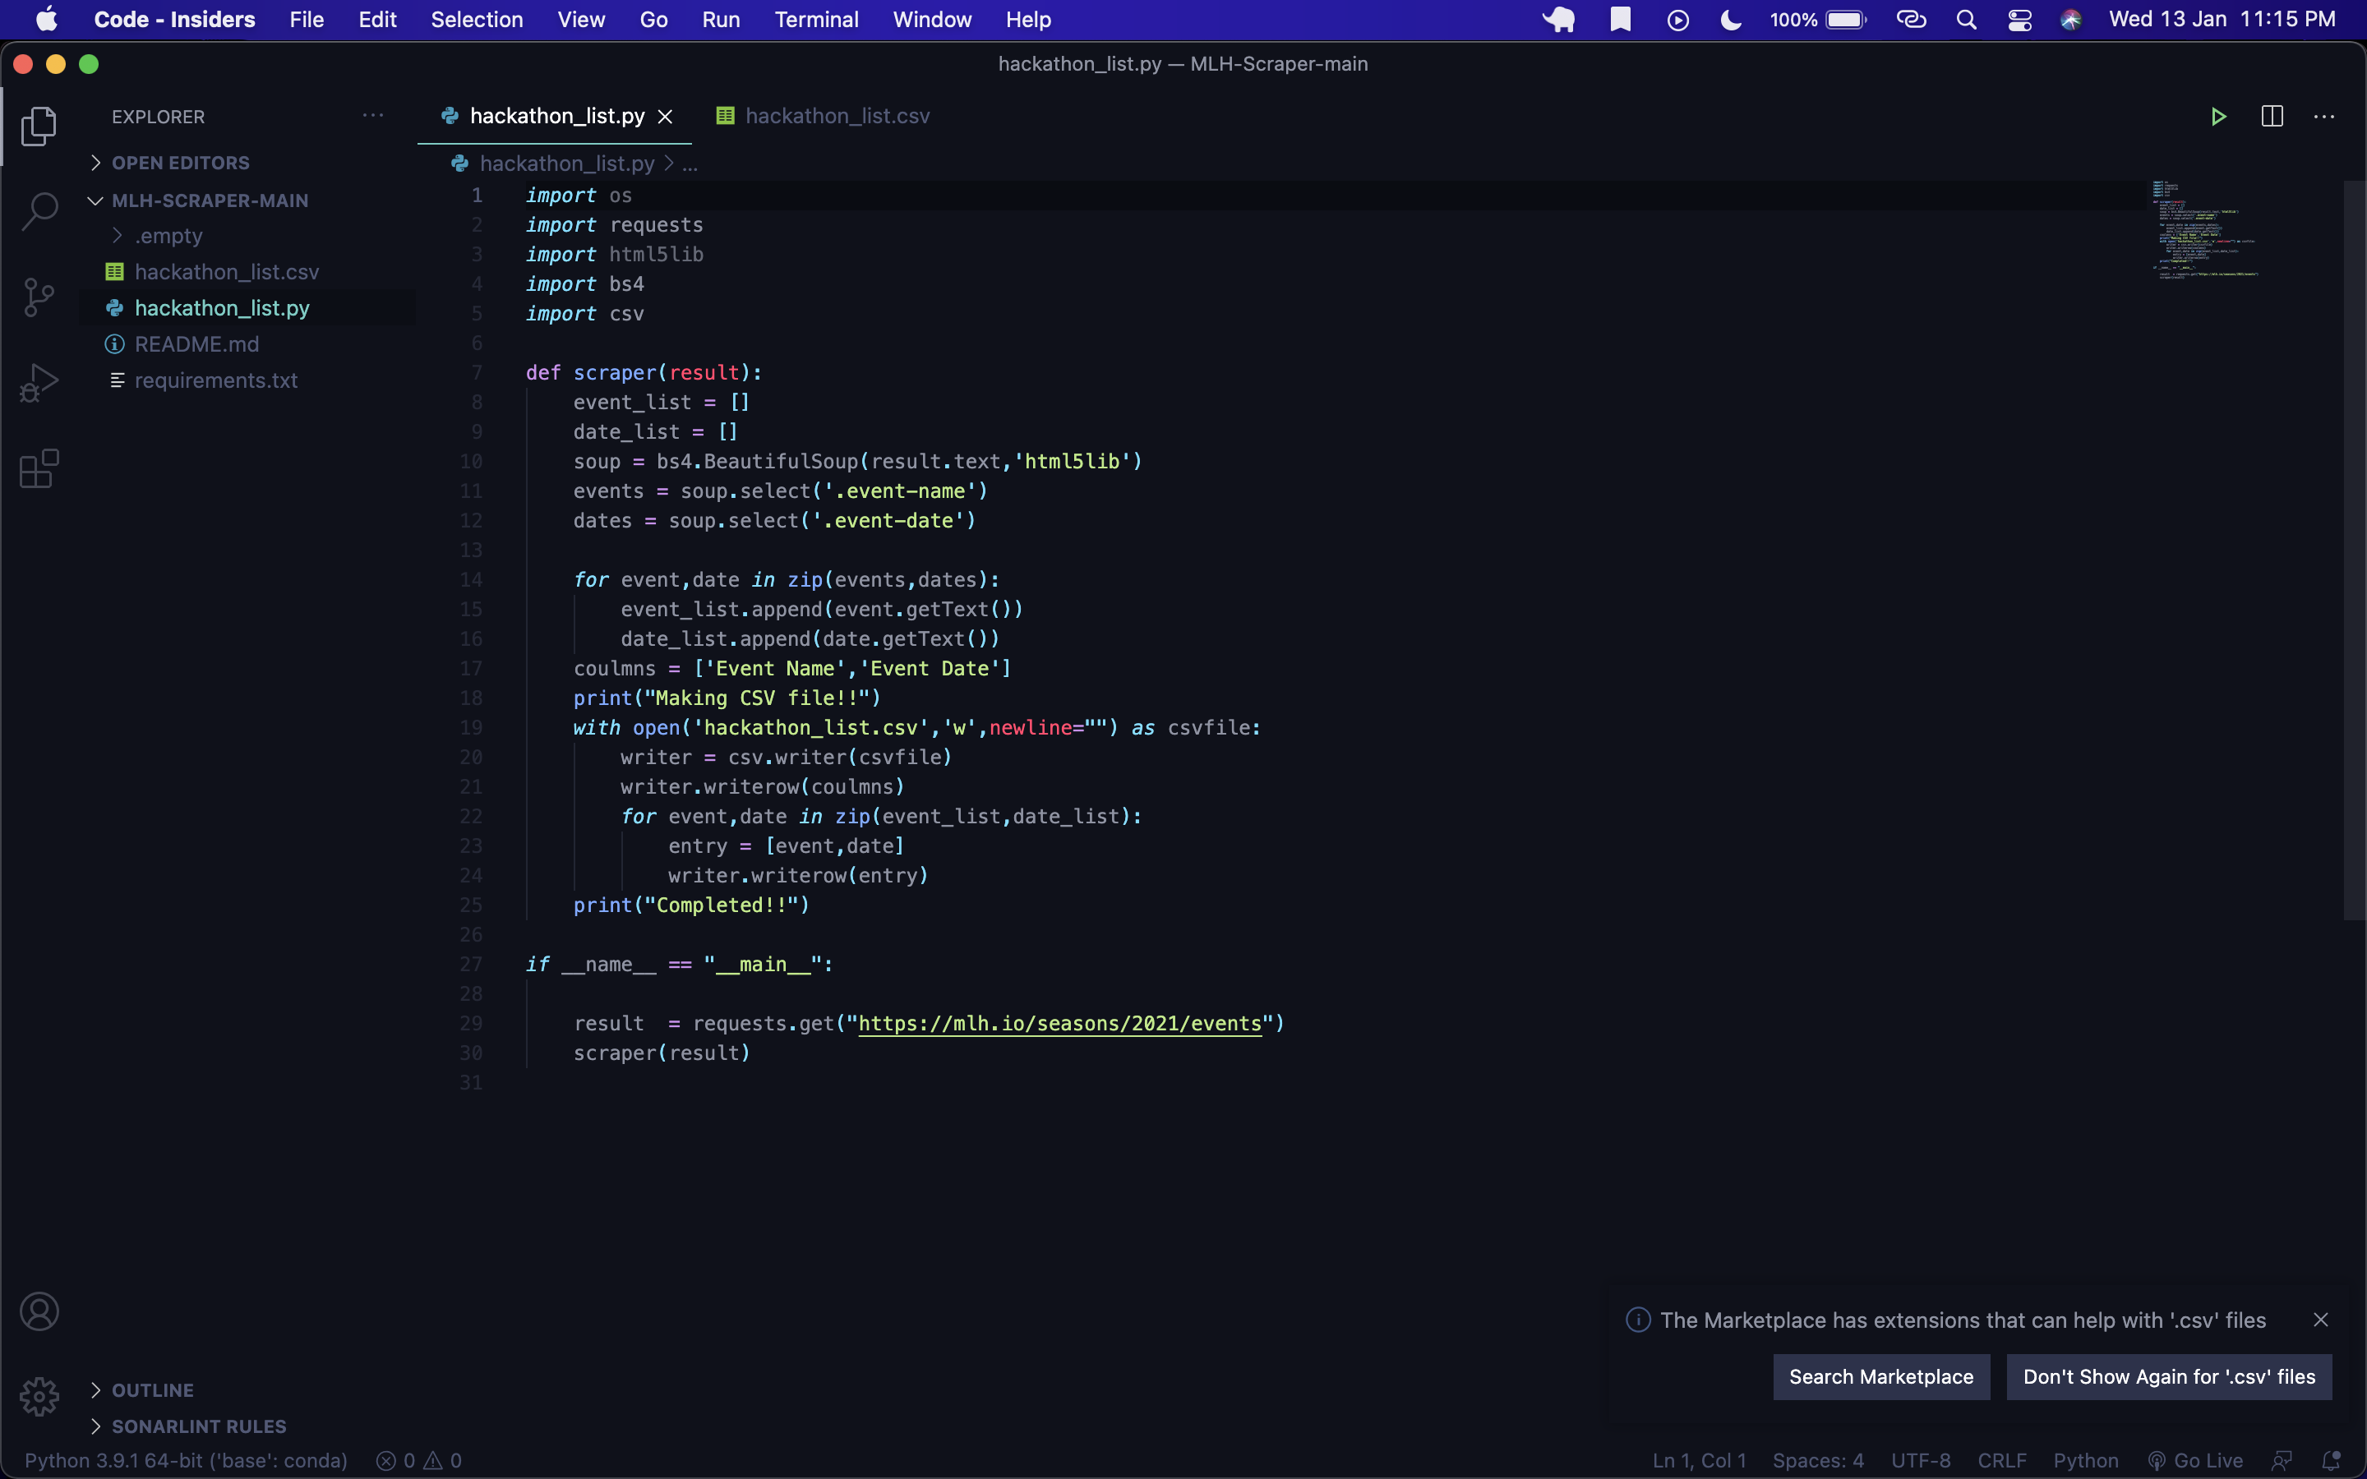Click Don't Show Again for '.csv' files
The image size is (2367, 1479).
coord(2168,1376)
